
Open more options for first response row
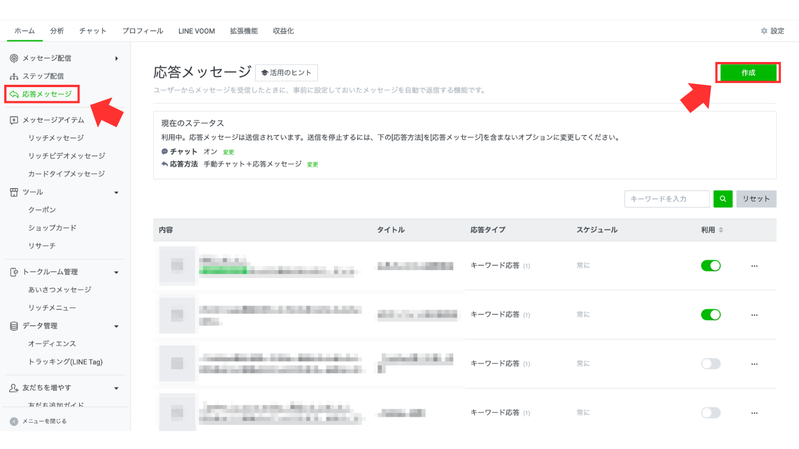[x=755, y=266]
